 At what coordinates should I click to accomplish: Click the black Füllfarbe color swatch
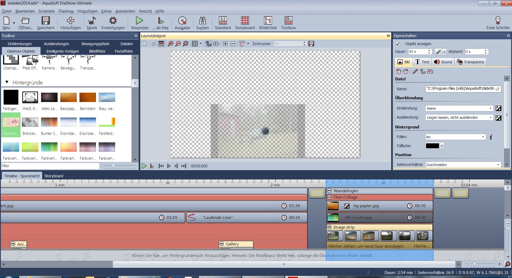[432, 146]
